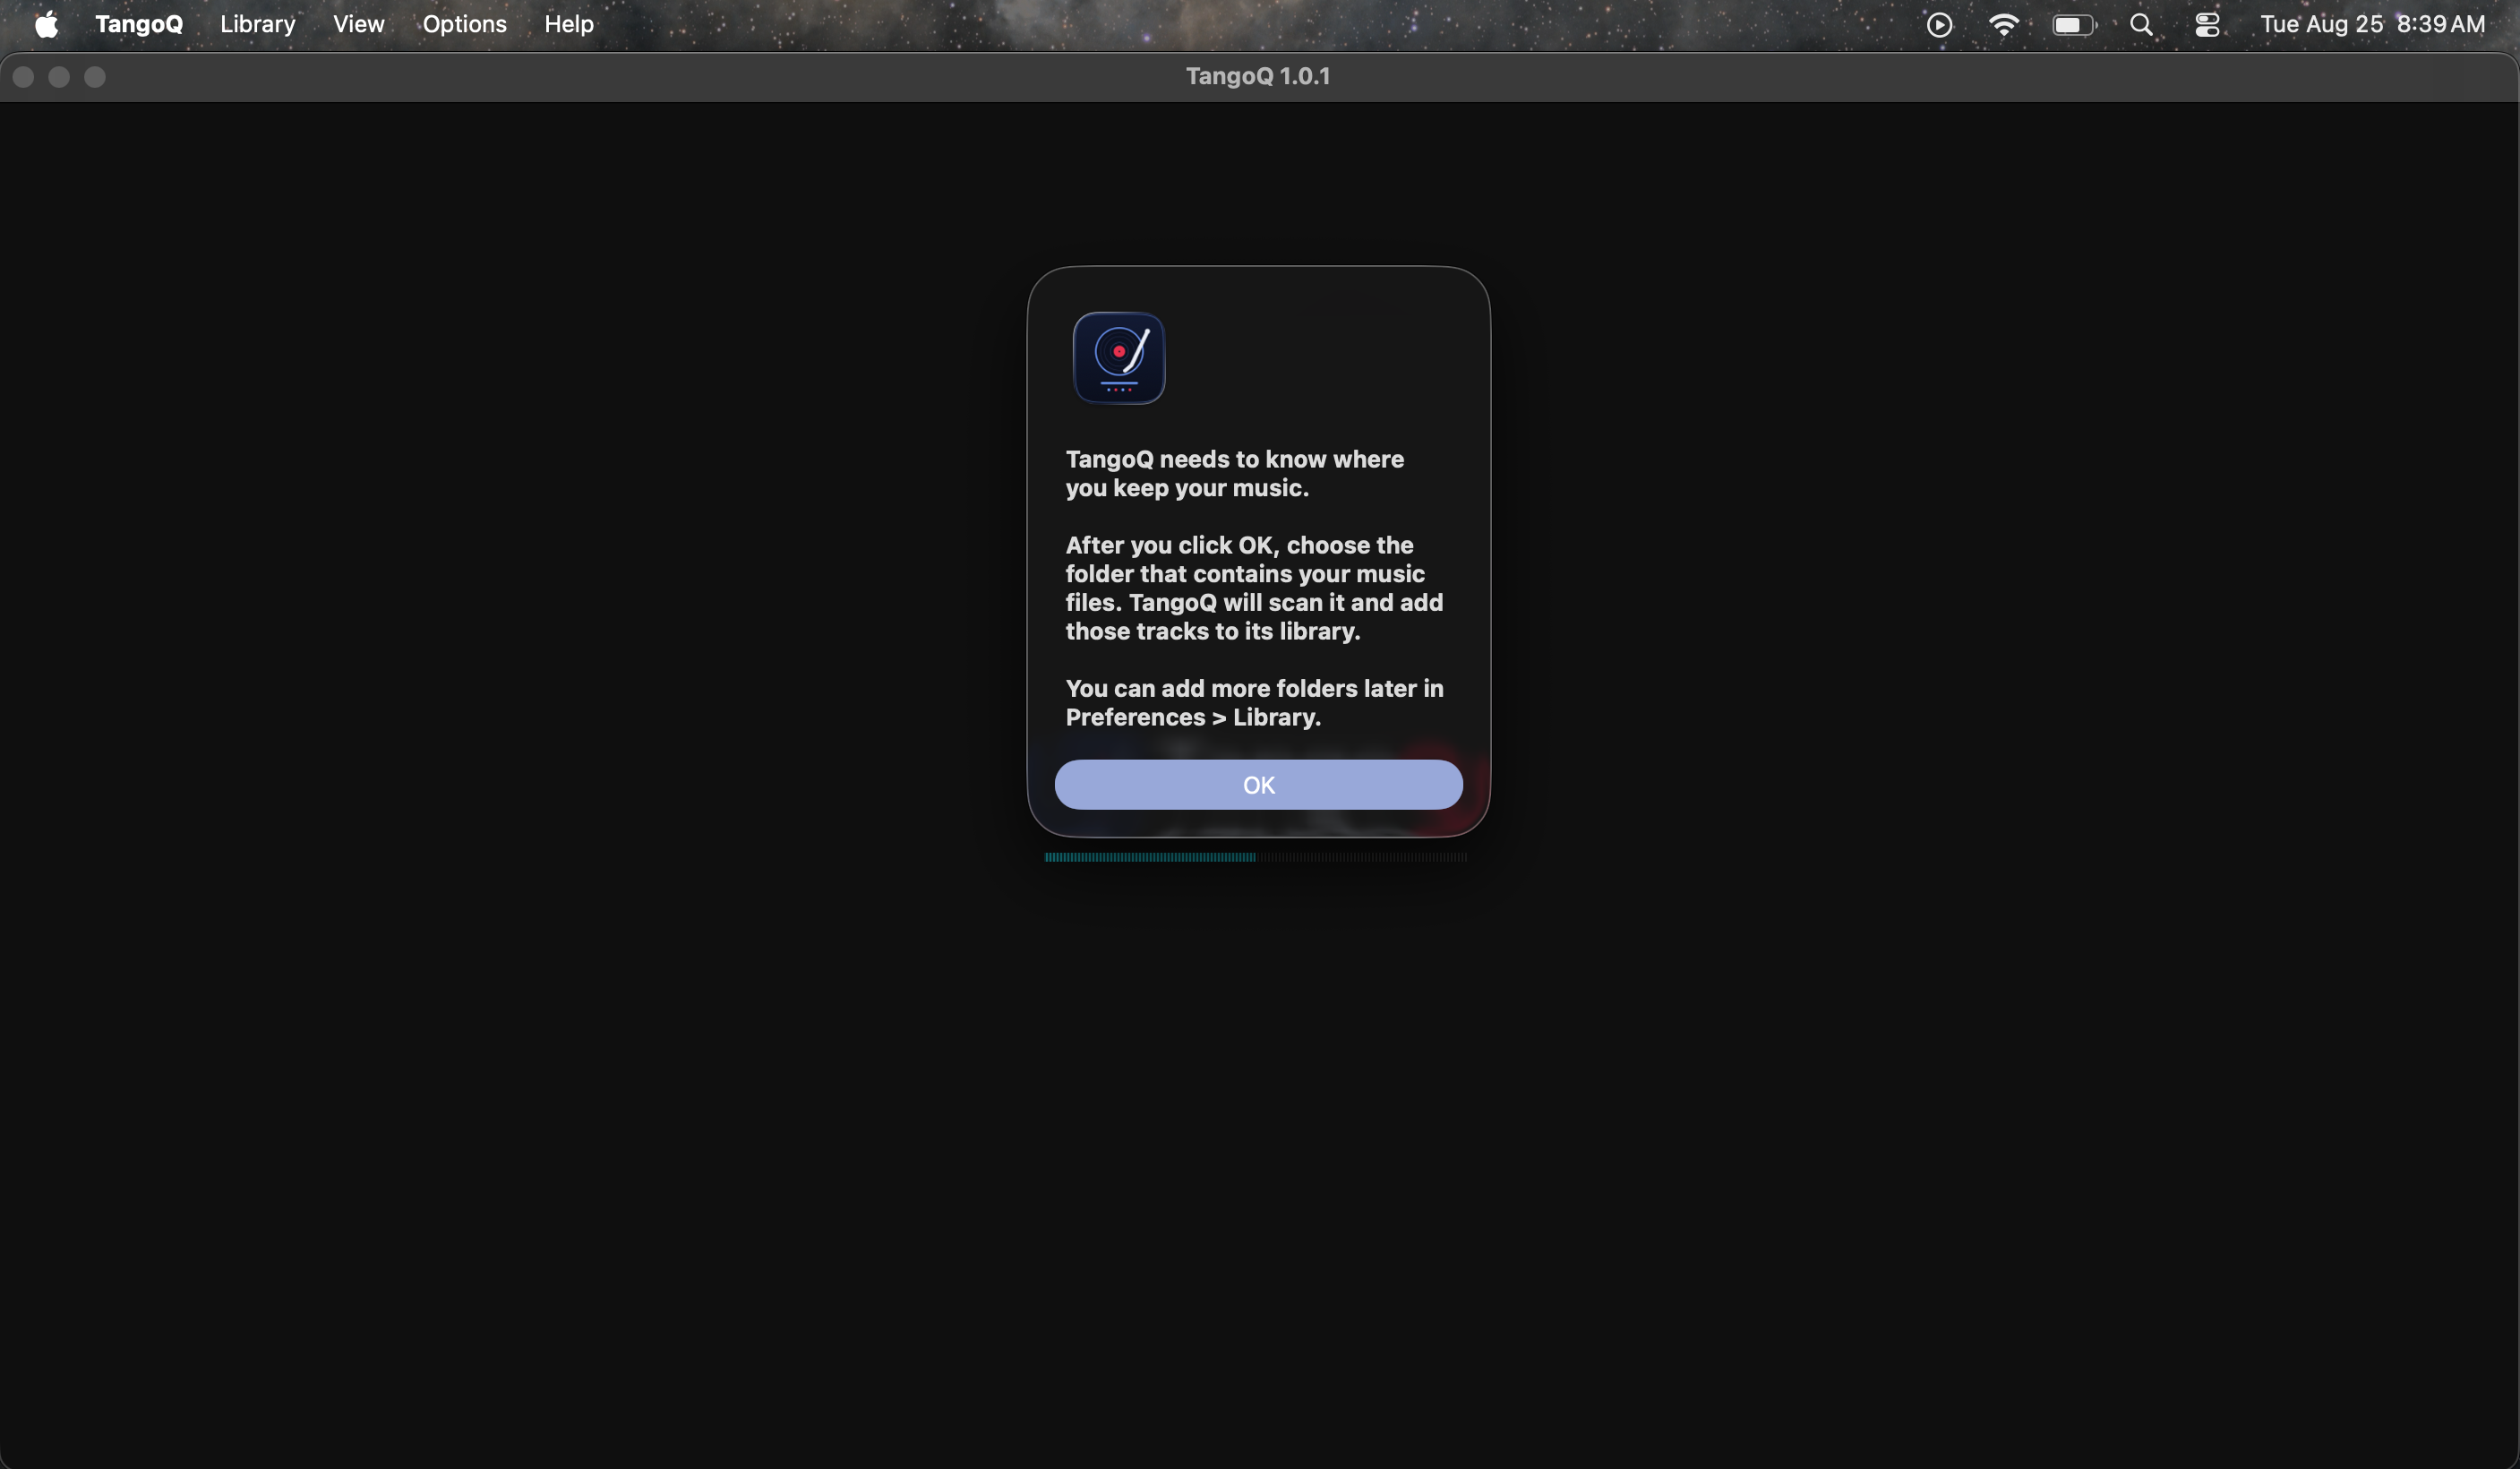Open Spotlight search
The width and height of the screenshot is (2520, 1469).
2141,25
